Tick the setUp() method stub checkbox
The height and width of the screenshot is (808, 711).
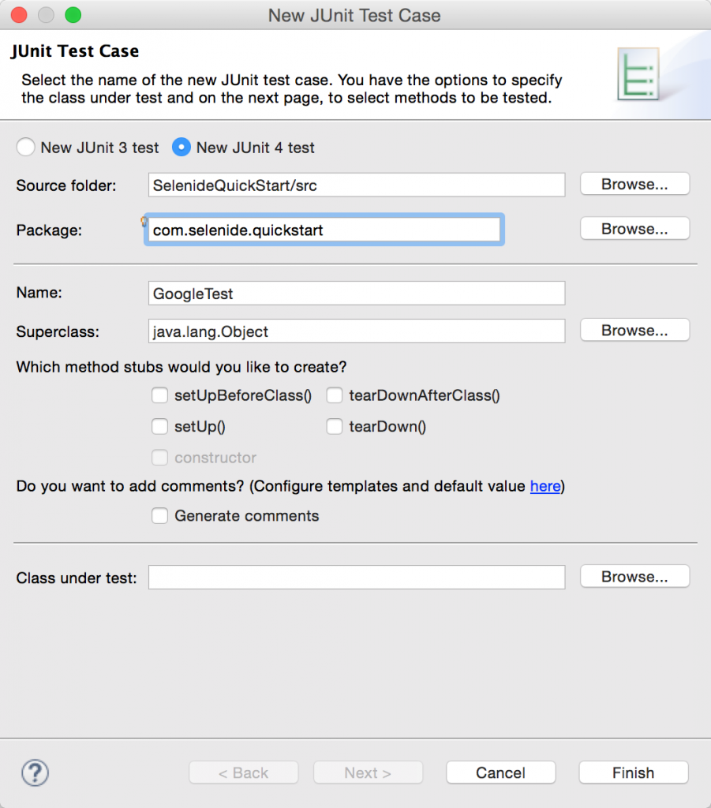pos(160,427)
